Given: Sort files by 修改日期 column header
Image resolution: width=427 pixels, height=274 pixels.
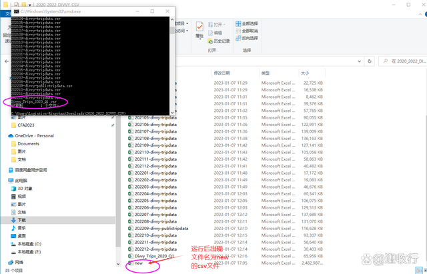Looking at the screenshot, I should click(x=223, y=72).
